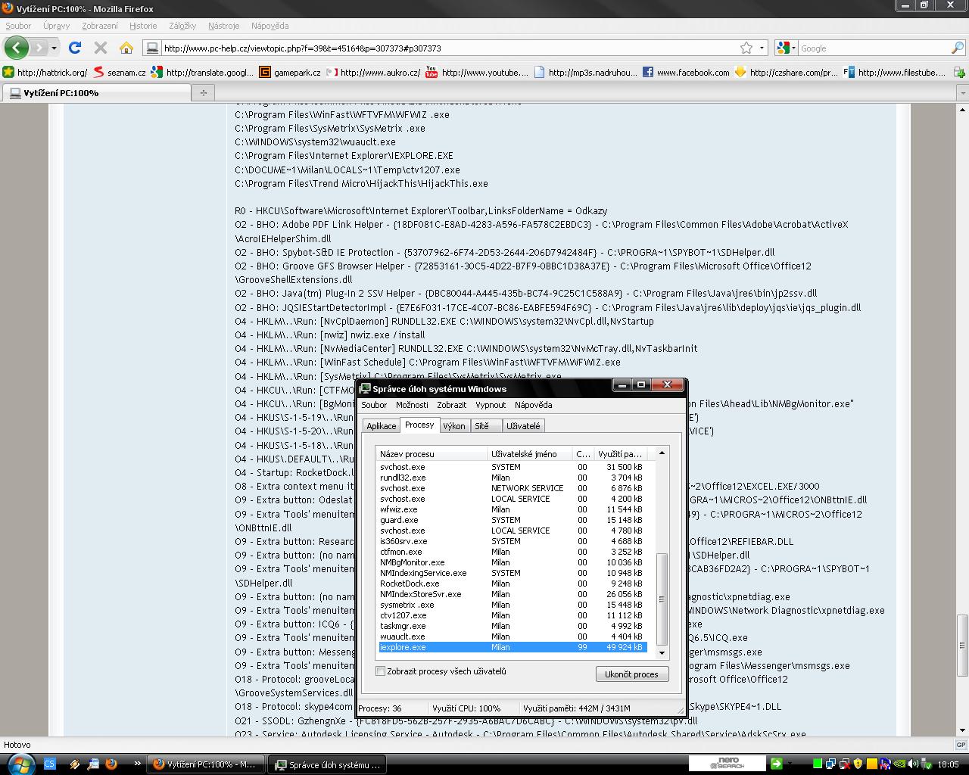This screenshot has width=969, height=775.
Task: Open the filestube.com bookmark
Action: click(x=895, y=73)
